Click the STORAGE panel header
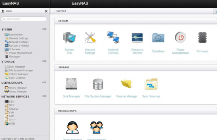Image resolution: width=217 pixels, height=140 pixels. (136, 67)
